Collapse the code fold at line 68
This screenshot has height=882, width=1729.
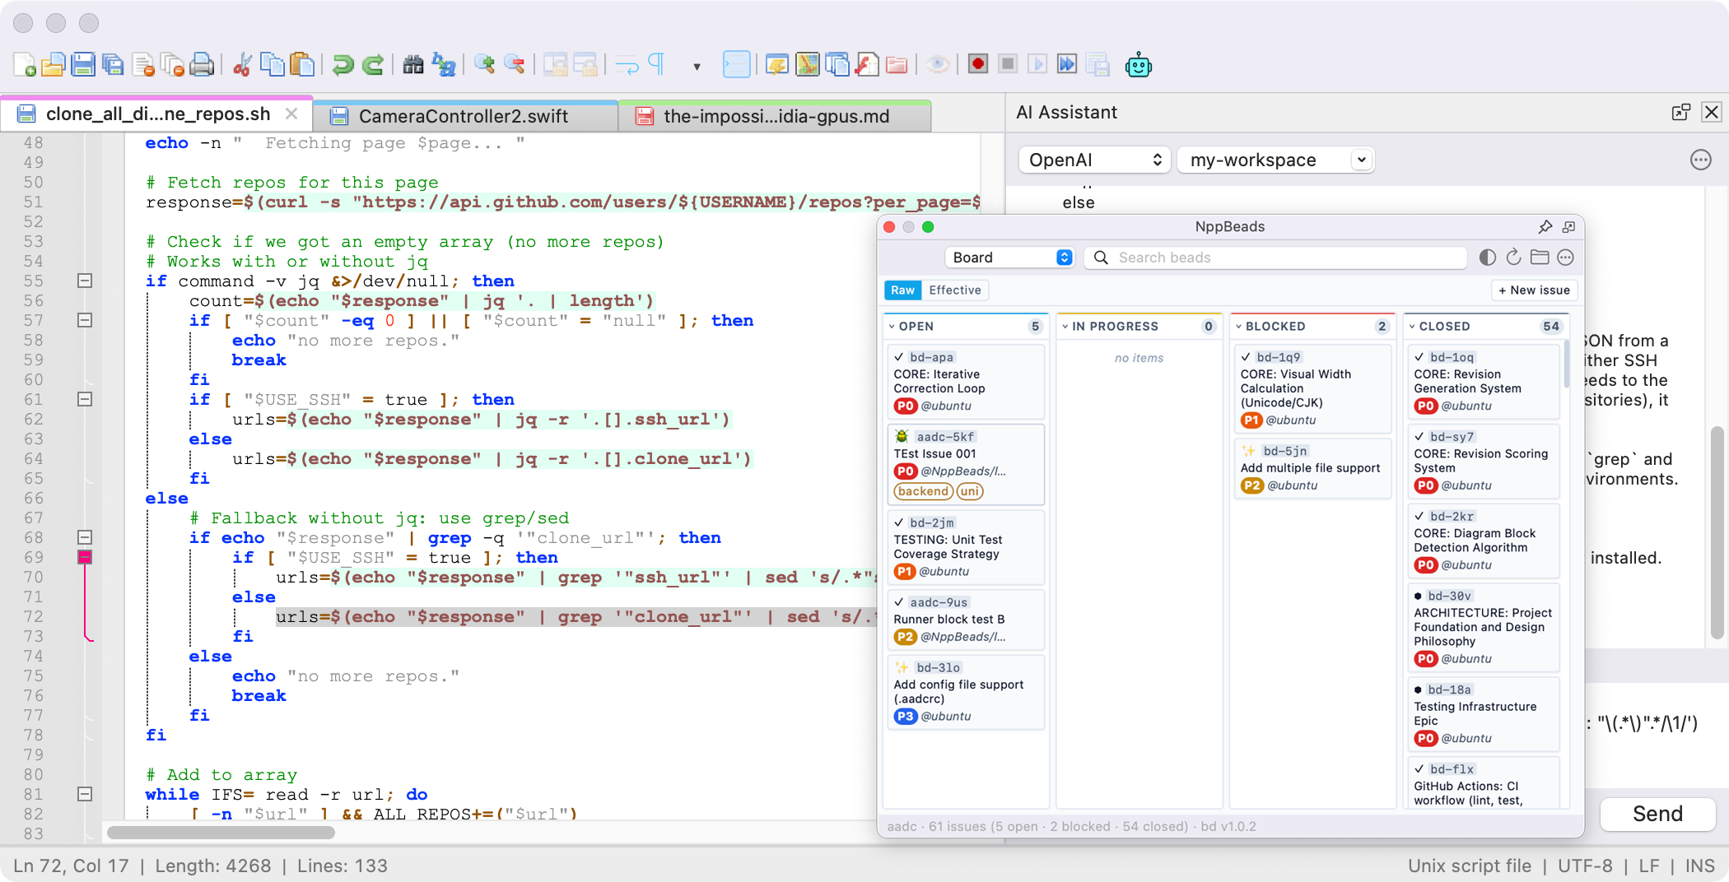(83, 538)
